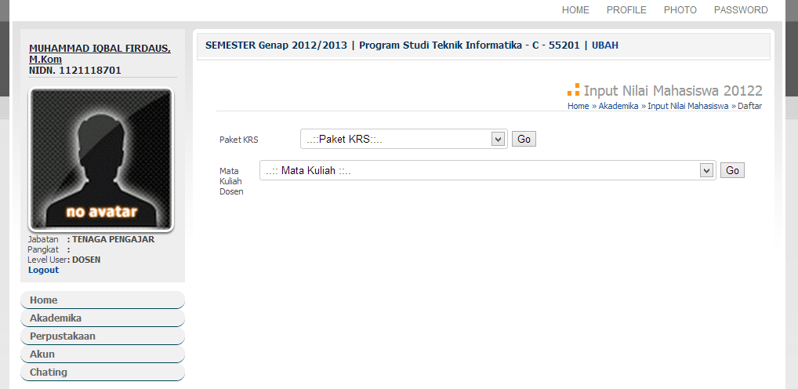Expand the Mata Kuliah dropdown list
The height and width of the screenshot is (389, 798).
488,170
